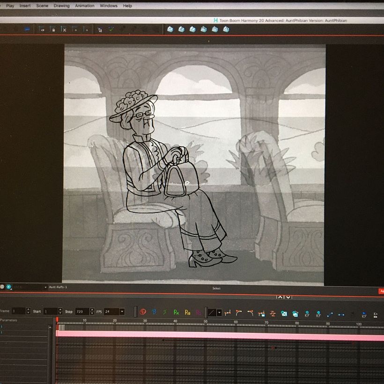Click the down chevron panel expand button
This screenshot has height=384, width=384.
pyautogui.click(x=288, y=297)
